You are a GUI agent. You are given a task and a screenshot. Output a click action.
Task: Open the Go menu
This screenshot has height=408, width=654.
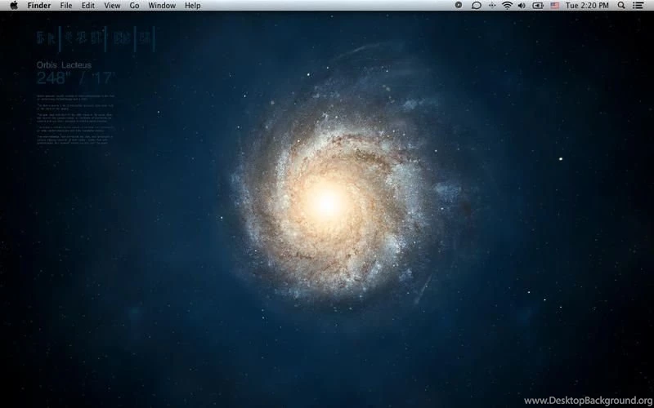(134, 5)
